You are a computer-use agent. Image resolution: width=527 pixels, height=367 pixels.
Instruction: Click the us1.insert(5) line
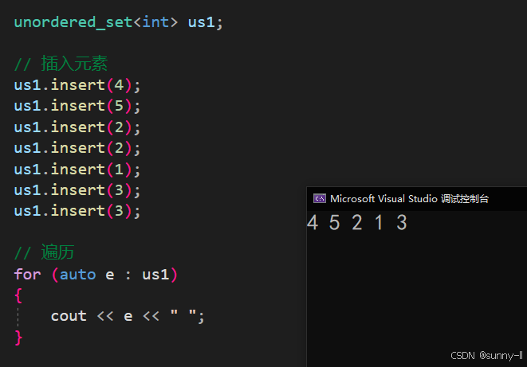click(x=77, y=105)
